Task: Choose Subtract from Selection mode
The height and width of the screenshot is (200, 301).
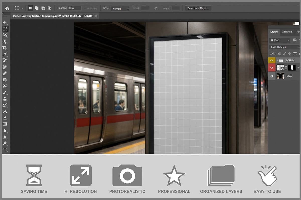Action: coord(43,8)
